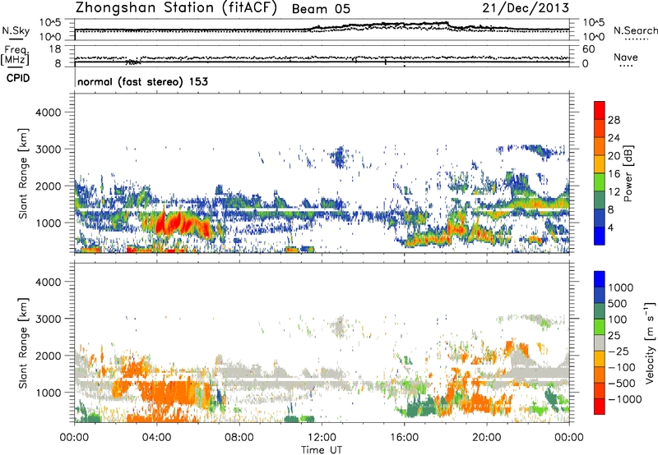
Task: Select the Beam 05 label
Action: [321, 9]
